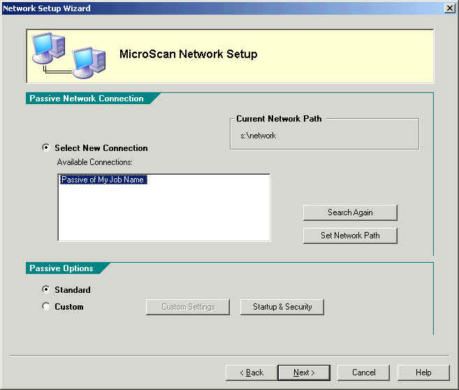This screenshot has width=459, height=390.
Task: Choose the Custom passive option
Action: coord(46,306)
